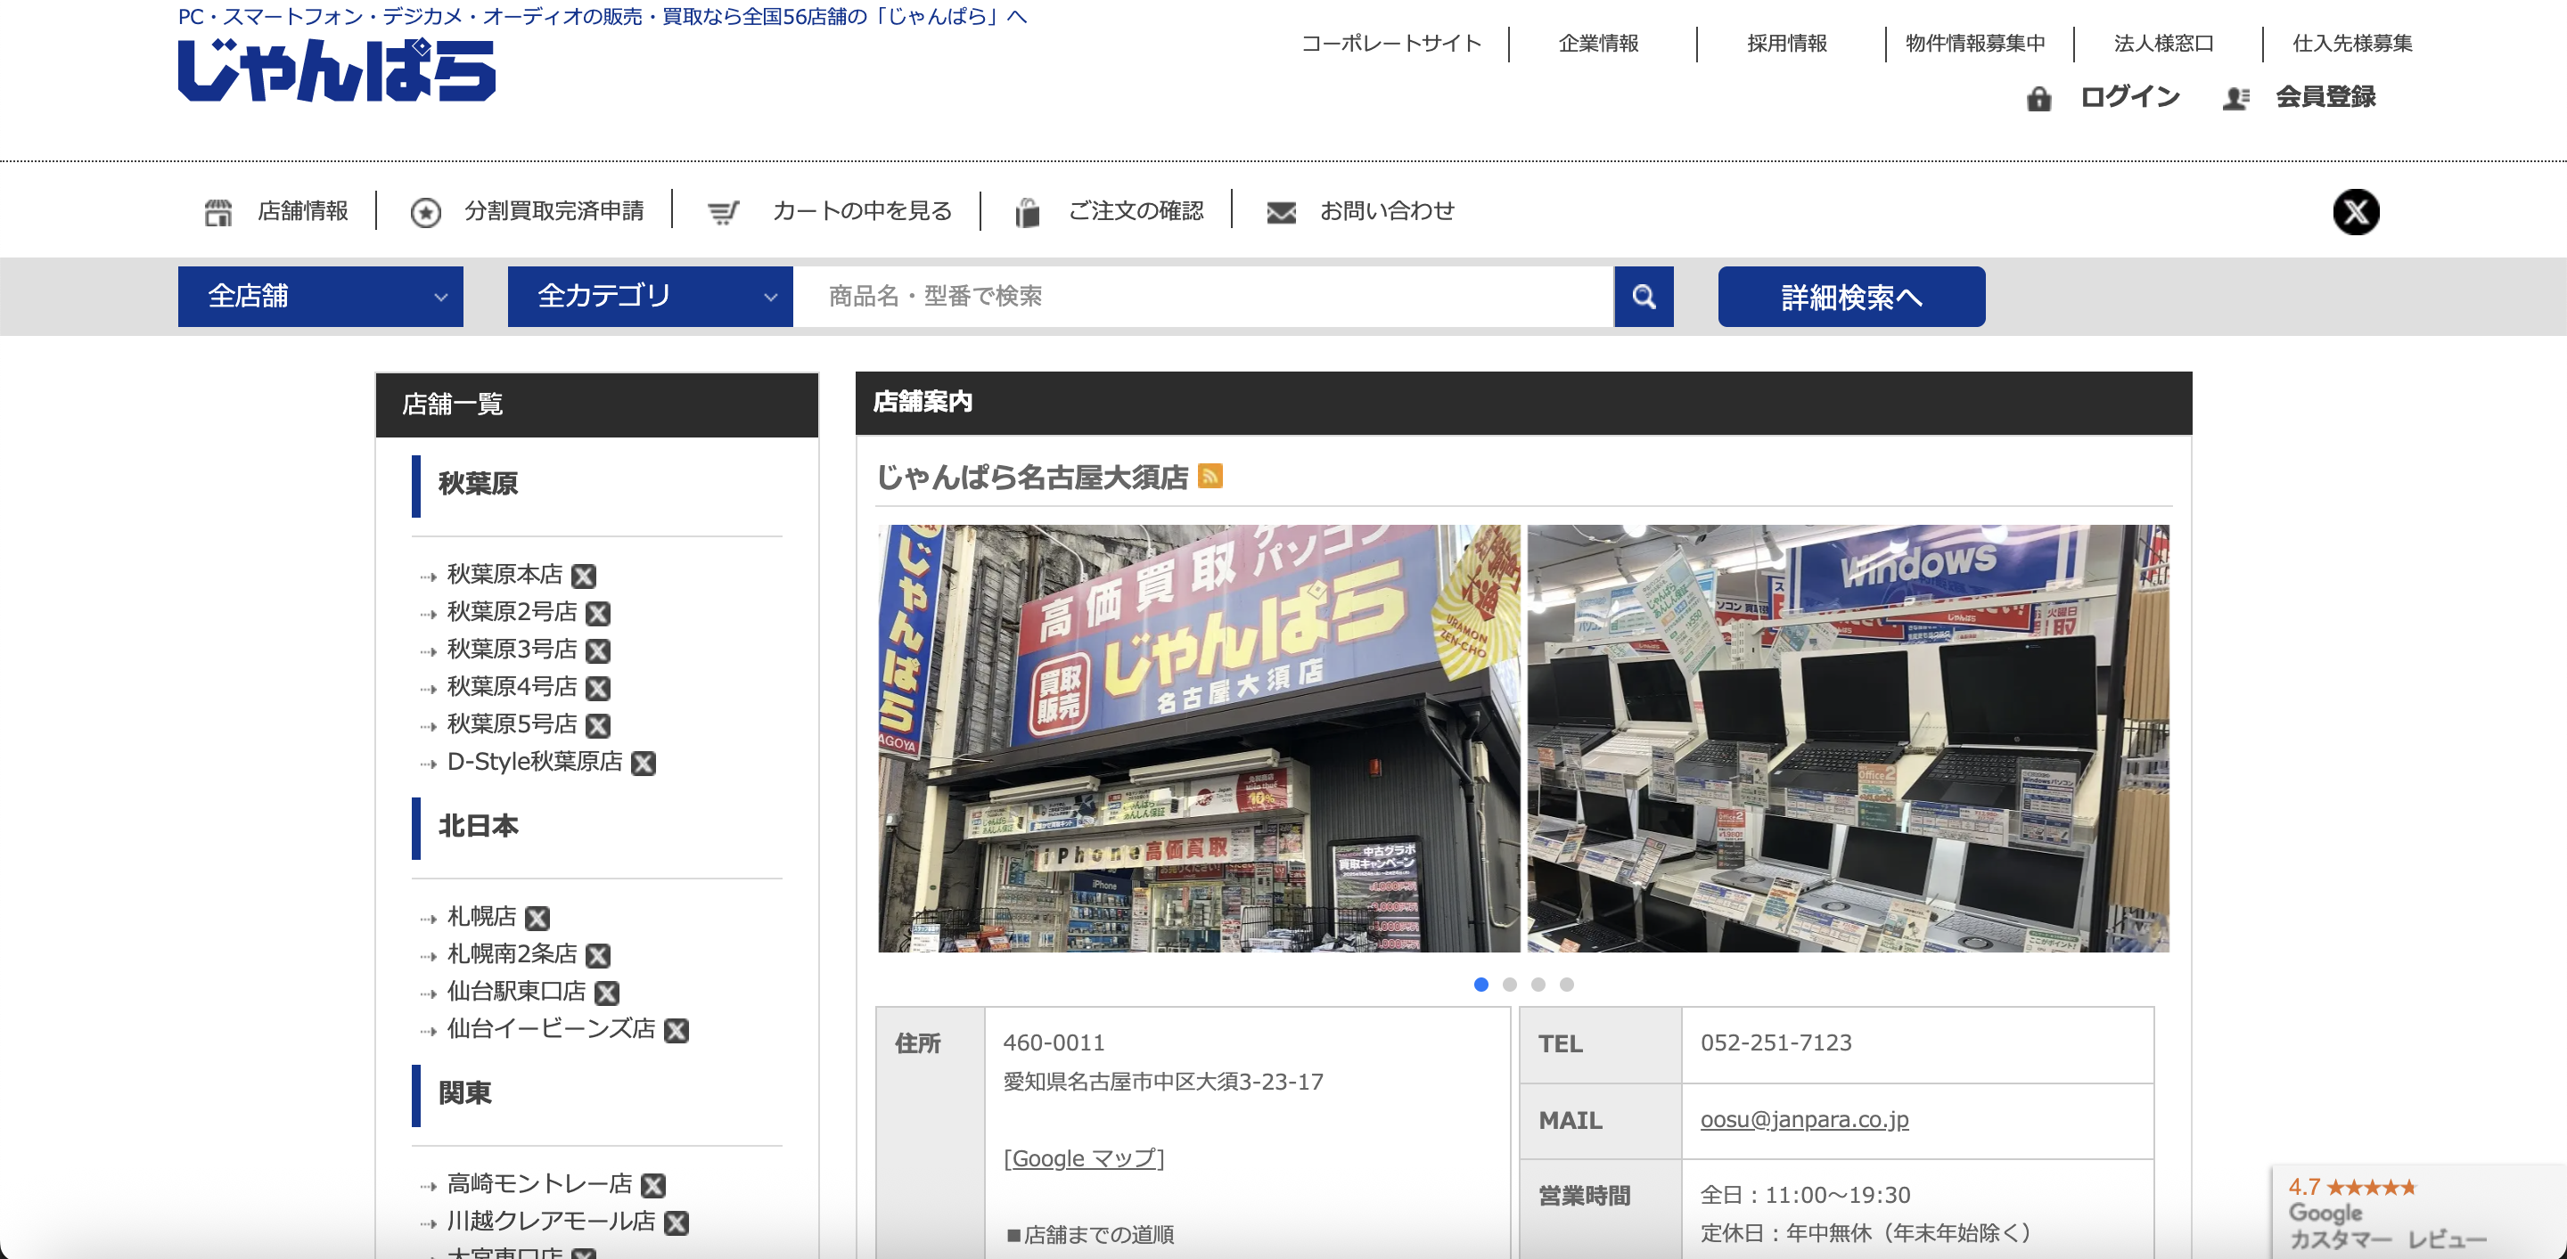The height and width of the screenshot is (1259, 2567).
Task: Open 法人様窓口 in top menu
Action: tap(2163, 43)
